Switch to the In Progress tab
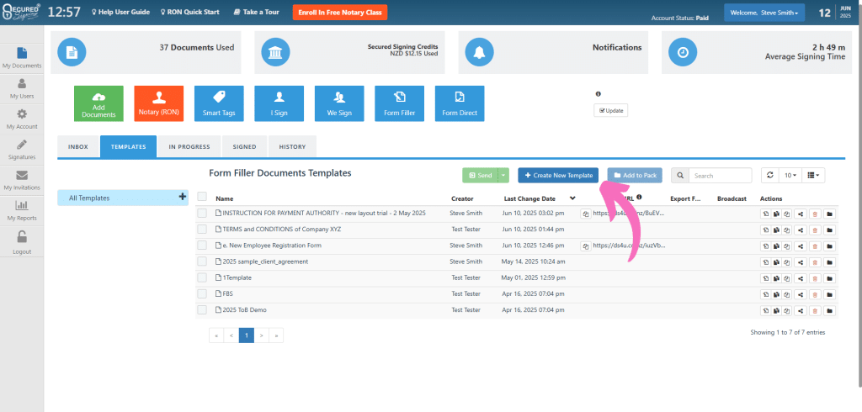This screenshot has width=862, height=412. [189, 147]
